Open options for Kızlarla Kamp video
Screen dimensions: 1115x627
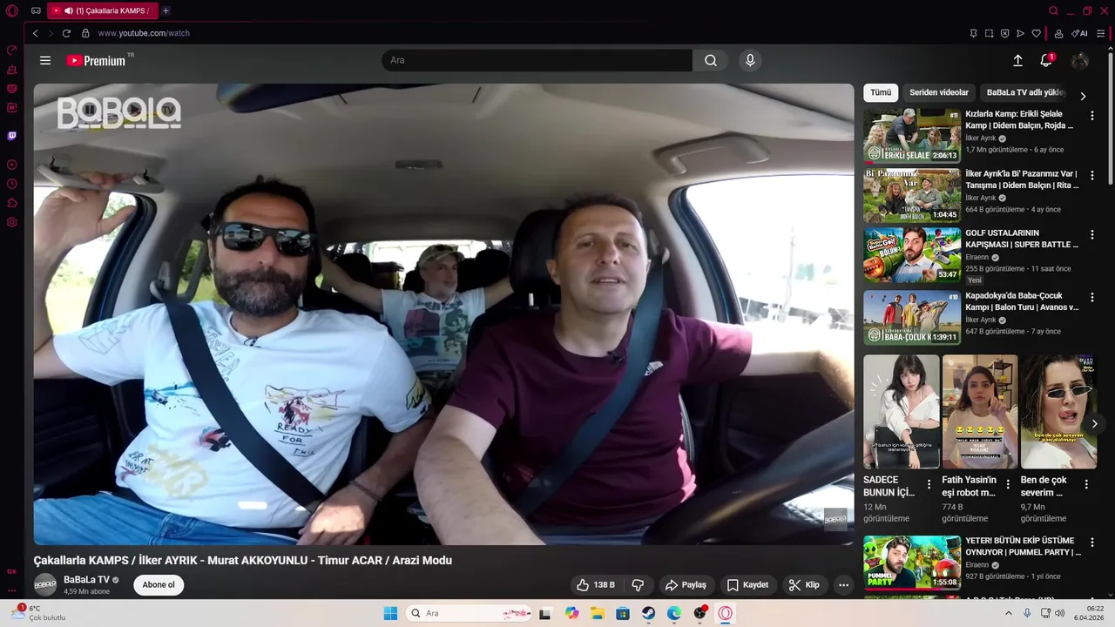coord(1091,115)
